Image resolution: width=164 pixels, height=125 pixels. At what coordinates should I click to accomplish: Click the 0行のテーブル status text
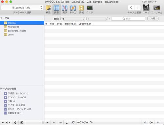click(x=85, y=122)
